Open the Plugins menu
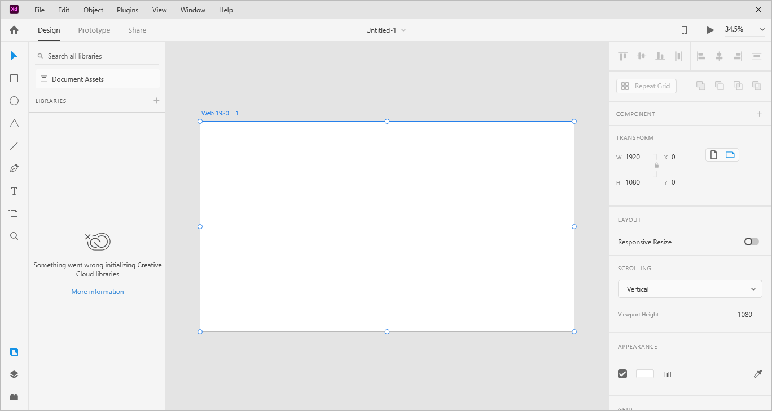This screenshot has width=772, height=411. coord(128,10)
